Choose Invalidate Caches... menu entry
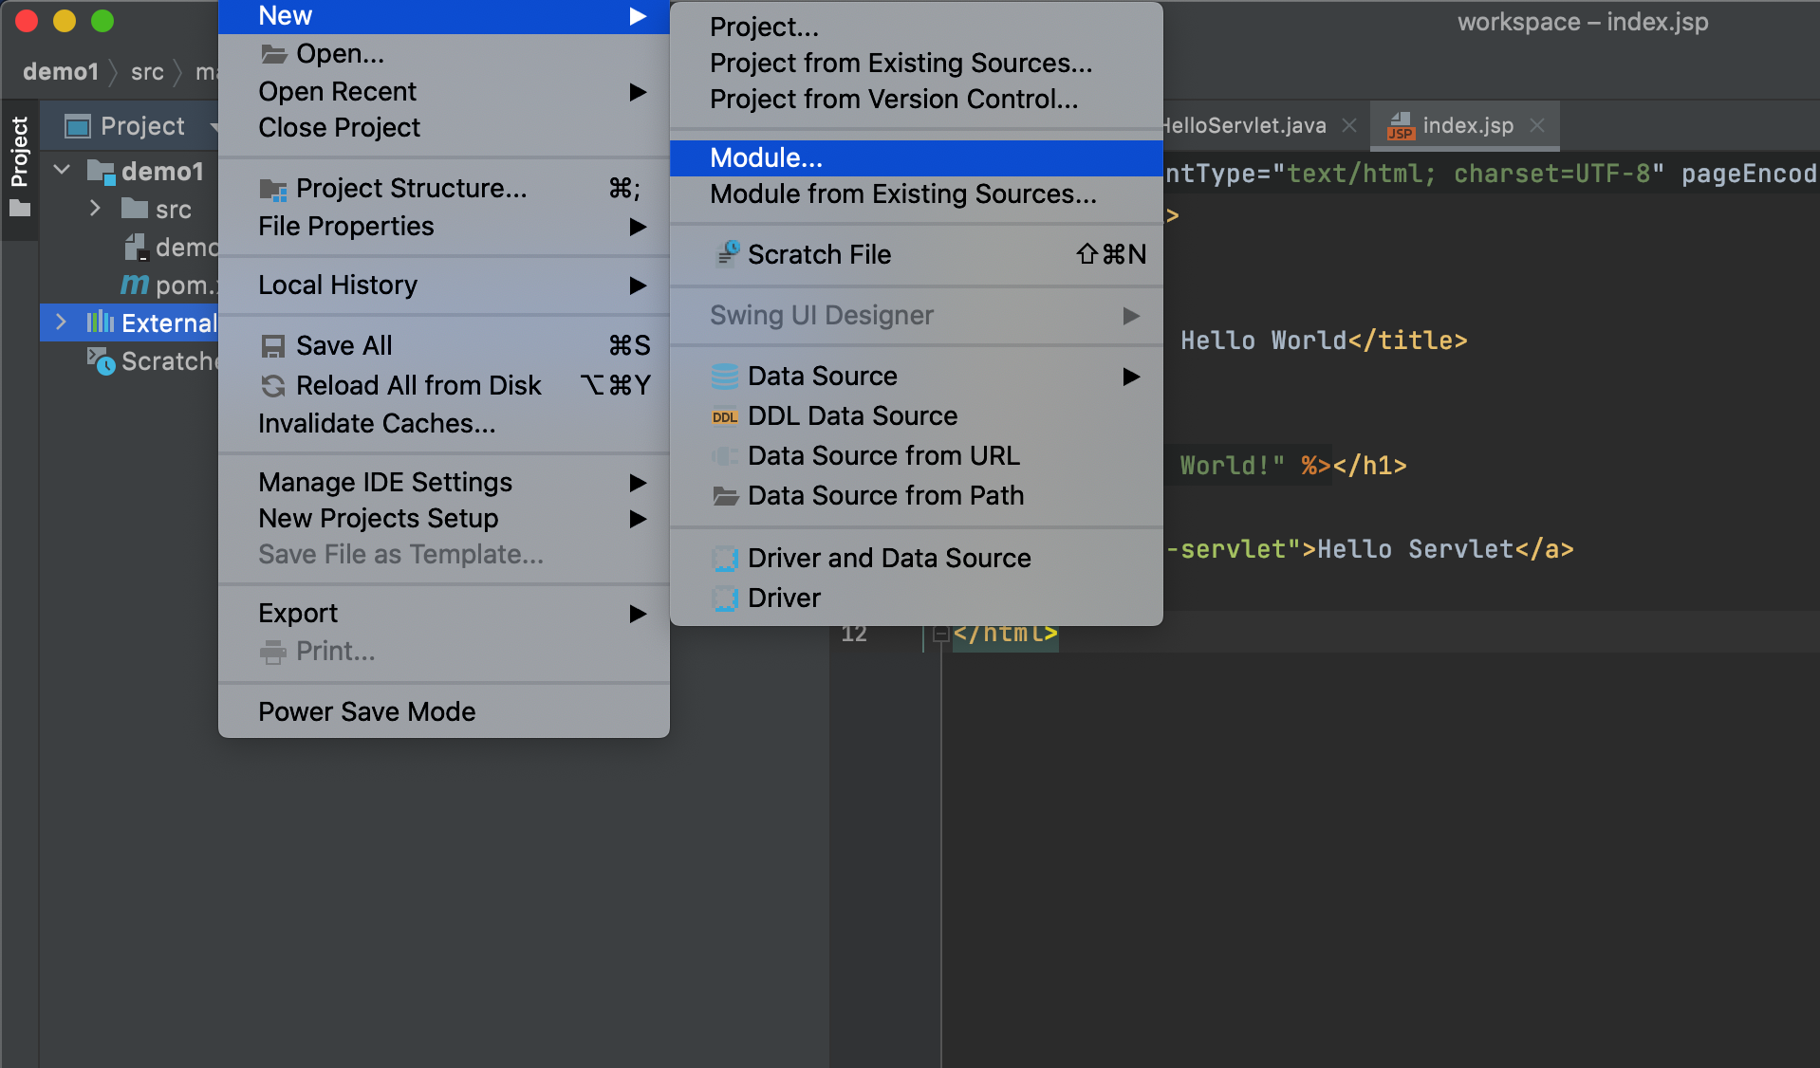This screenshot has width=1820, height=1068. 377,423
